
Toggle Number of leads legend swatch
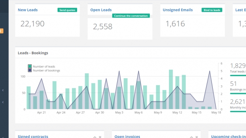(x=30, y=66)
